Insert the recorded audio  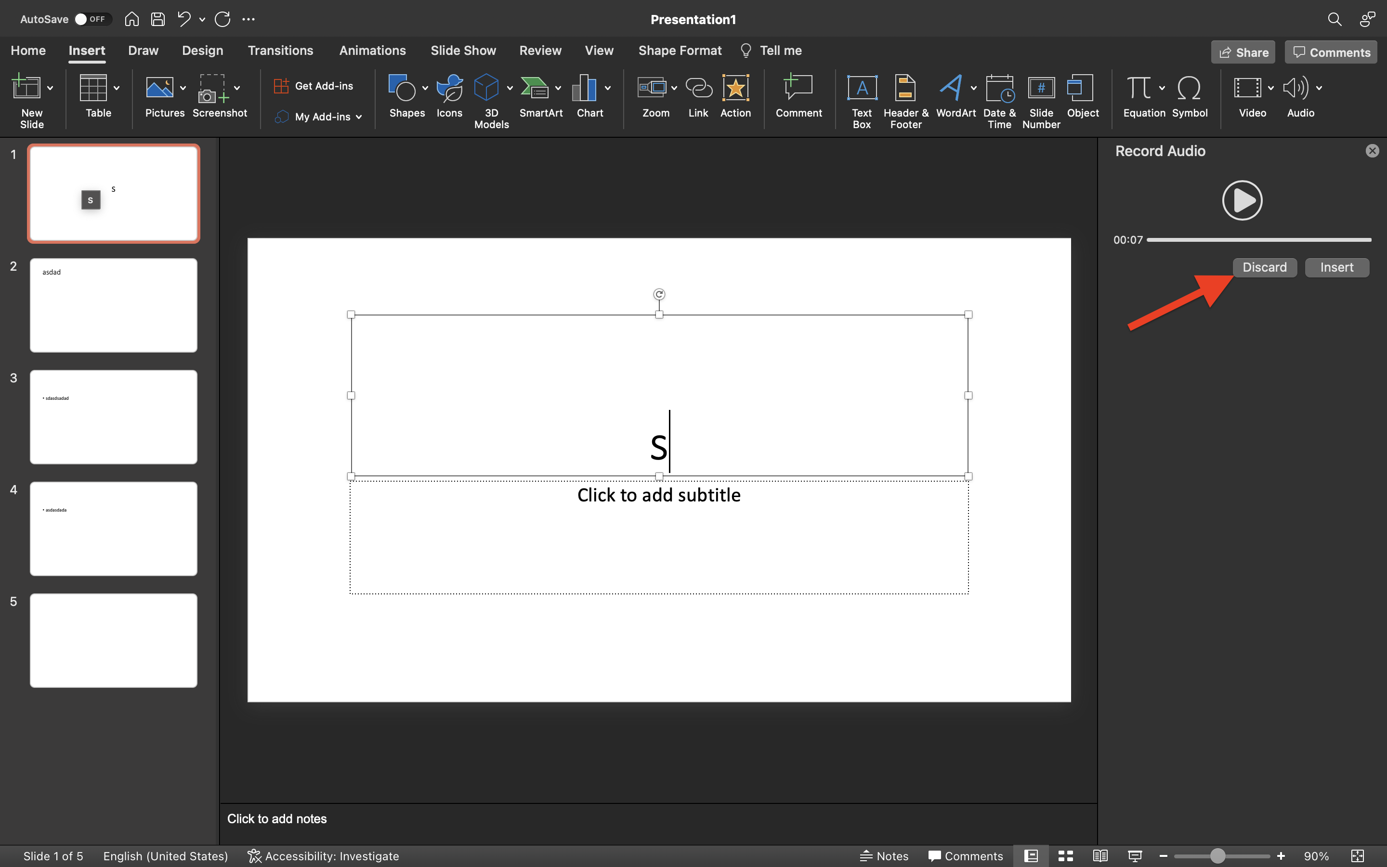1336,267
